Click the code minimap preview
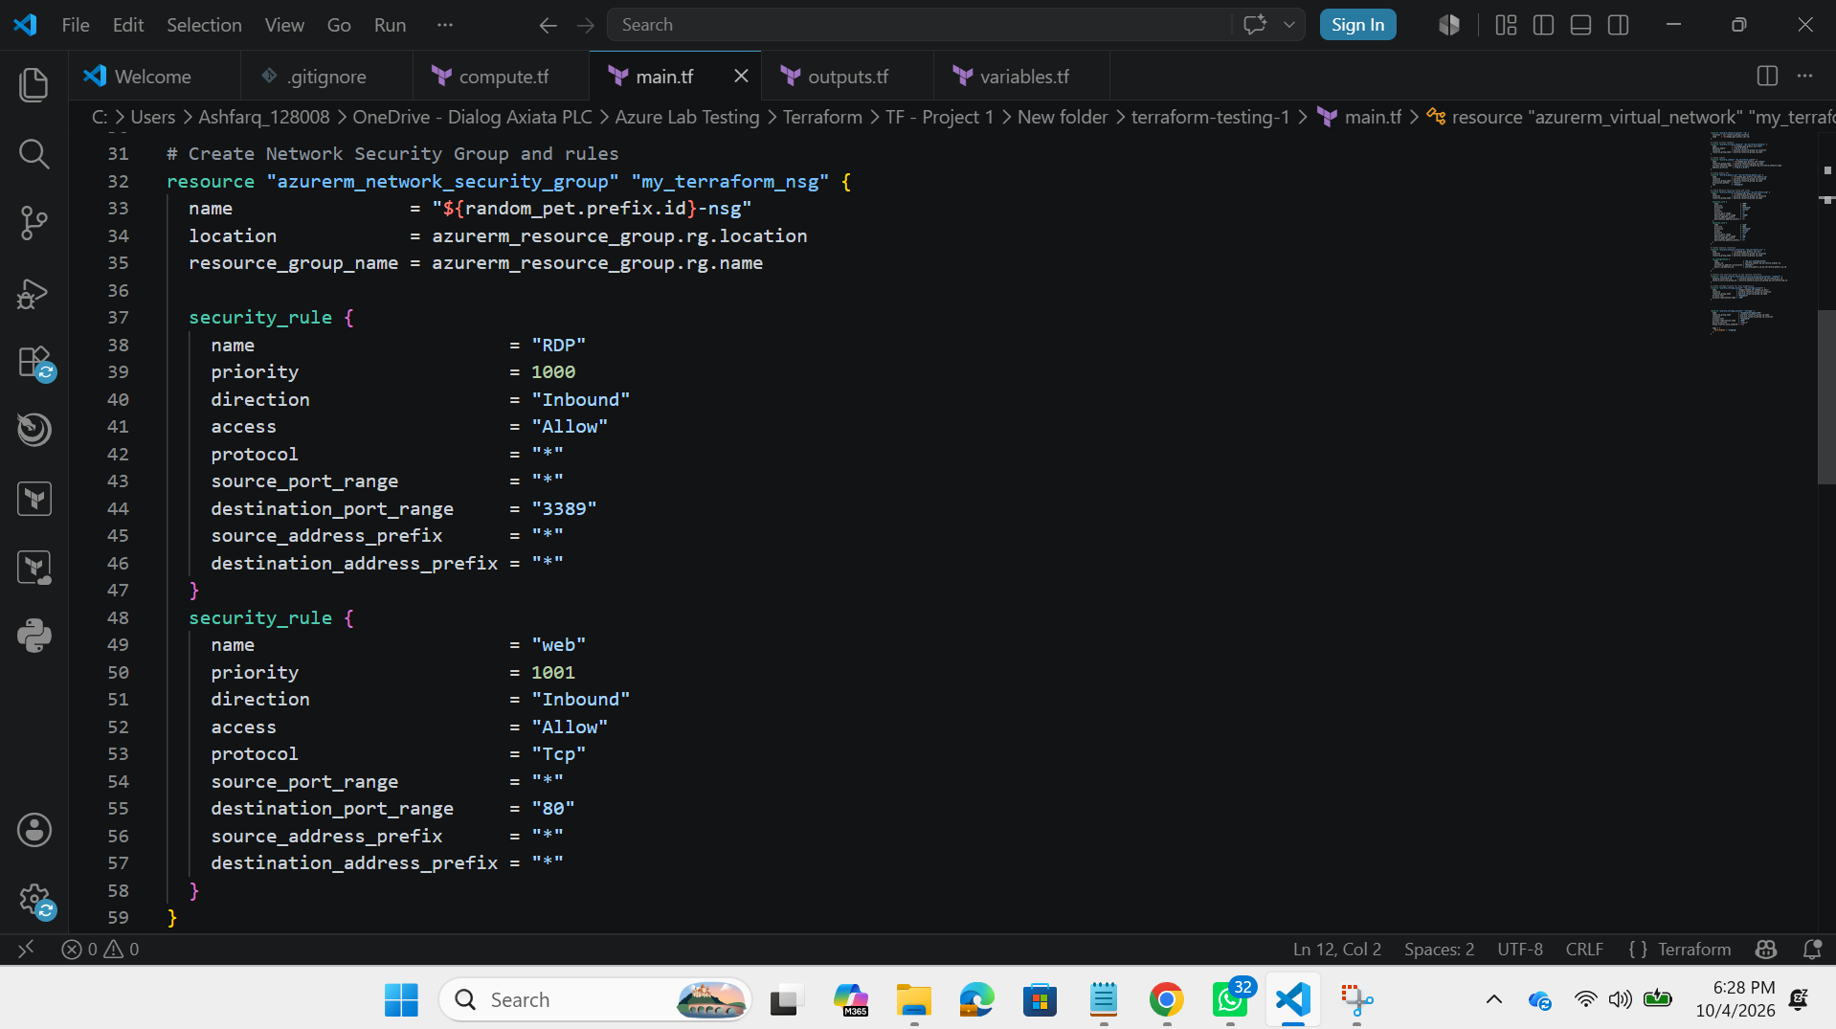Screen dimensions: 1836x1029 pyautogui.click(x=1747, y=234)
